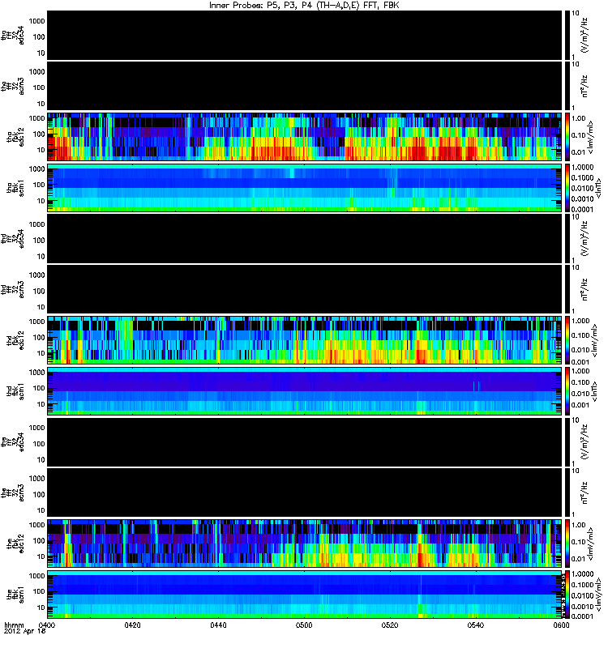Select the 0440 time axis label
Viewport: 608px width, 648px height.
pyautogui.click(x=218, y=625)
